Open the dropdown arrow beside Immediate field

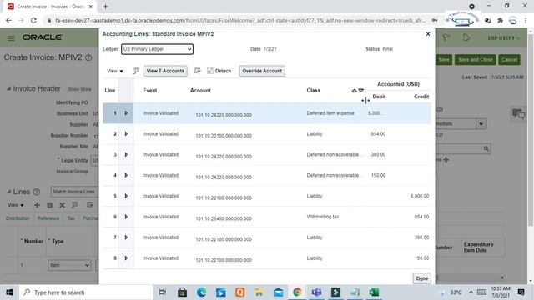click(x=481, y=124)
